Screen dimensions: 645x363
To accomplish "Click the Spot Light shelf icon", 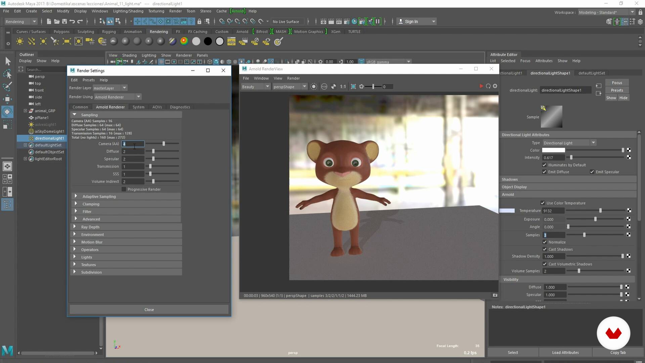I will click(55, 41).
